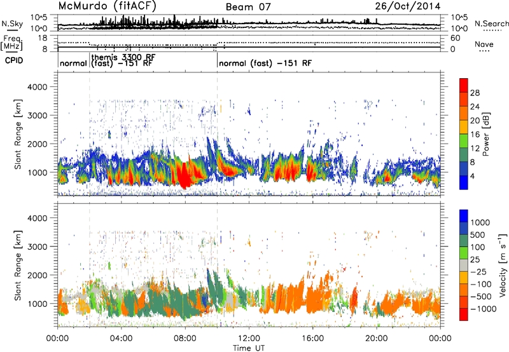Click the 'Slant Range [km]' label of power panel
The height and width of the screenshot is (352, 509).
[18, 134]
